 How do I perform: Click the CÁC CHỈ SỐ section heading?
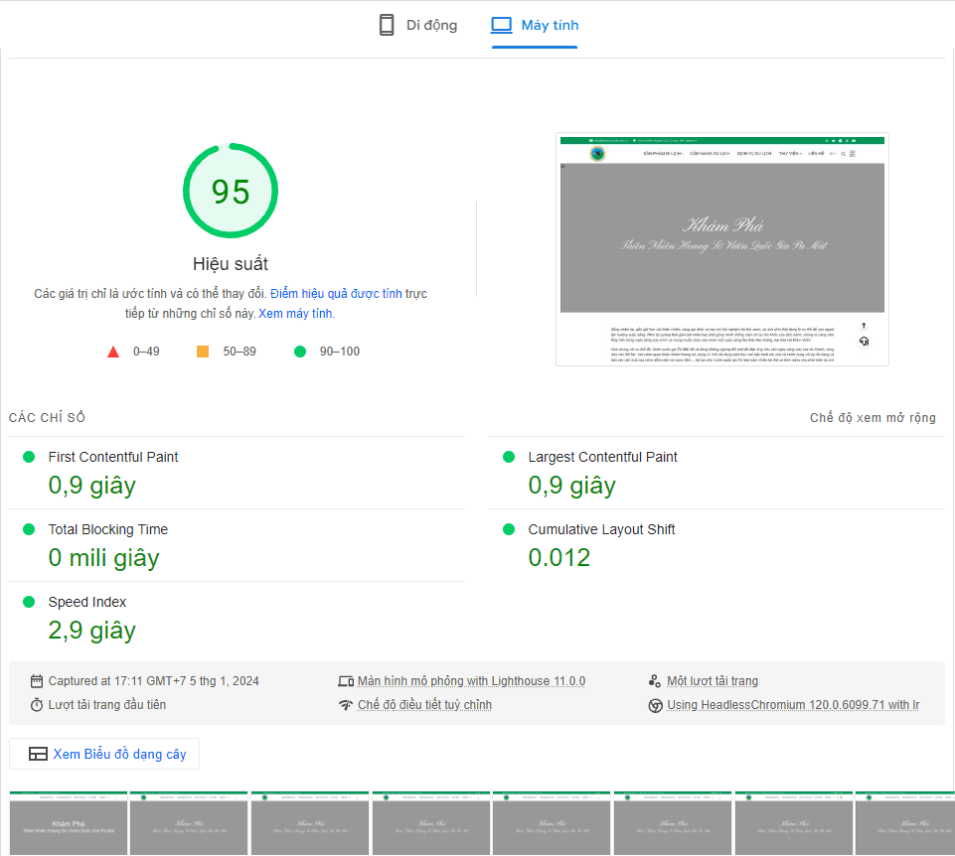point(47,418)
